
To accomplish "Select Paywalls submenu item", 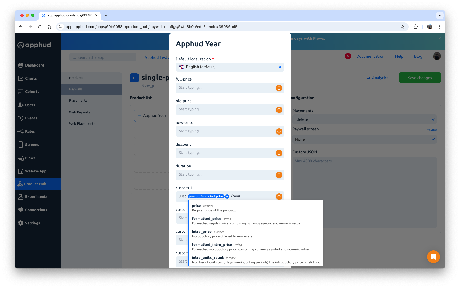I will [91, 89].
